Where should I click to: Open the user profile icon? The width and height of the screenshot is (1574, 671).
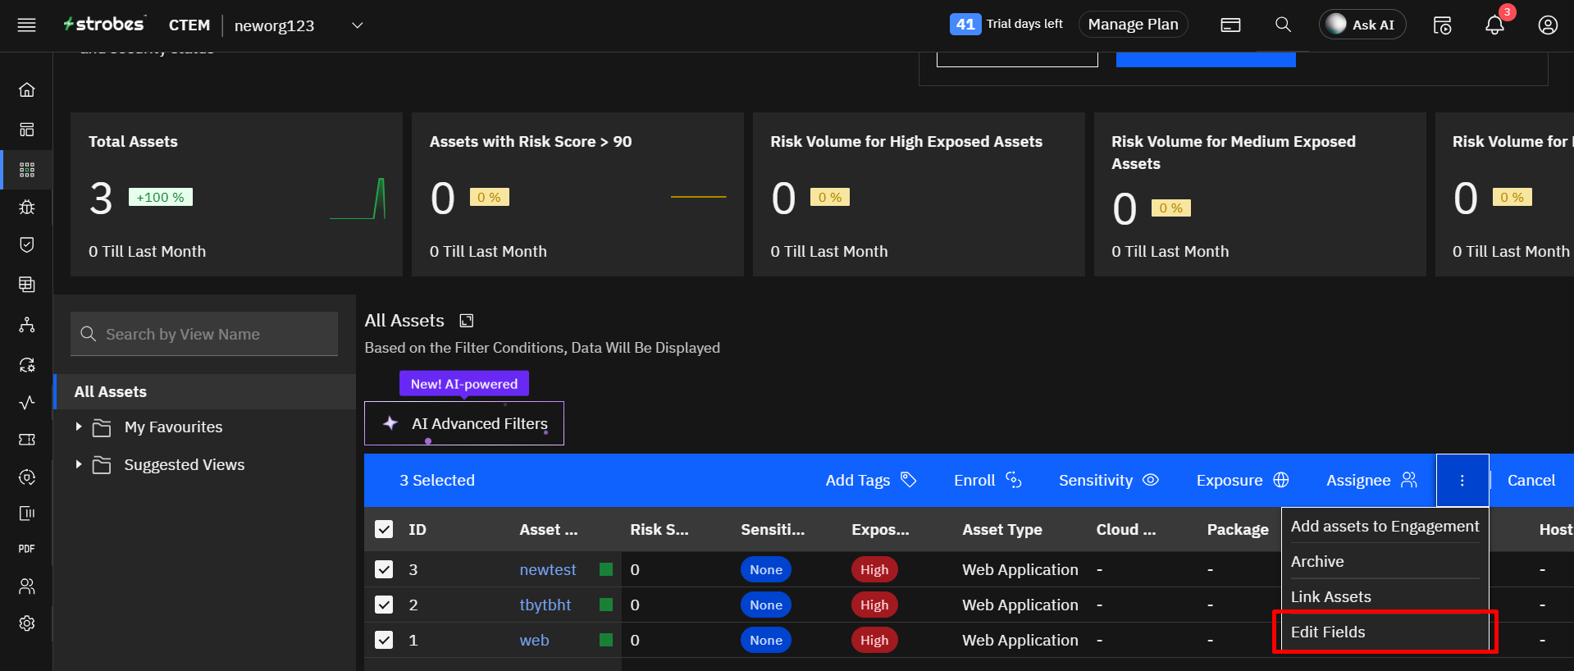click(x=1547, y=25)
